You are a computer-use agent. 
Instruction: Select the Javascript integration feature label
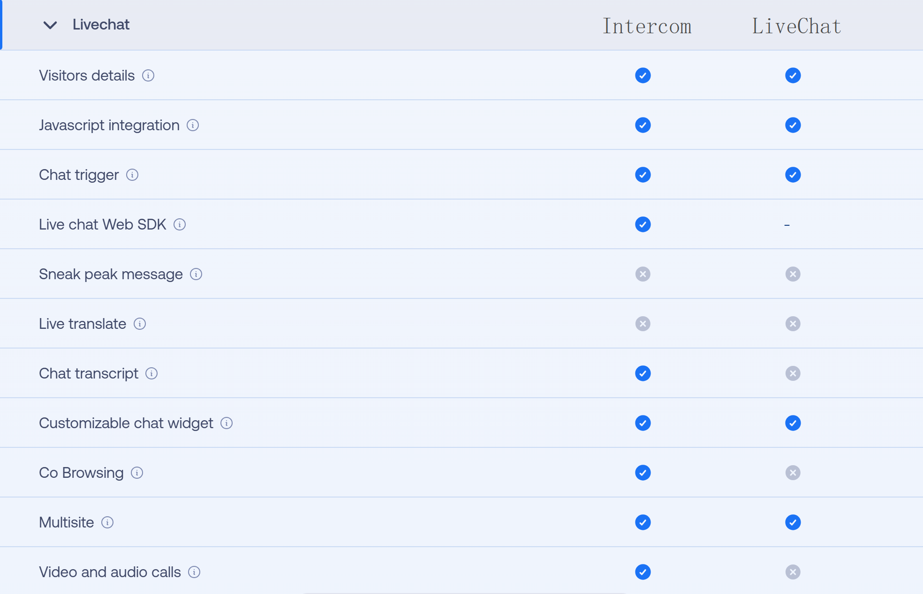(x=109, y=125)
